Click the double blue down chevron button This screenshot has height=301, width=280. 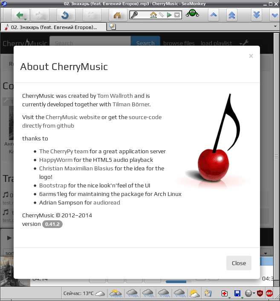(257, 15)
